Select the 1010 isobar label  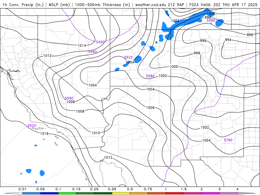96,133
